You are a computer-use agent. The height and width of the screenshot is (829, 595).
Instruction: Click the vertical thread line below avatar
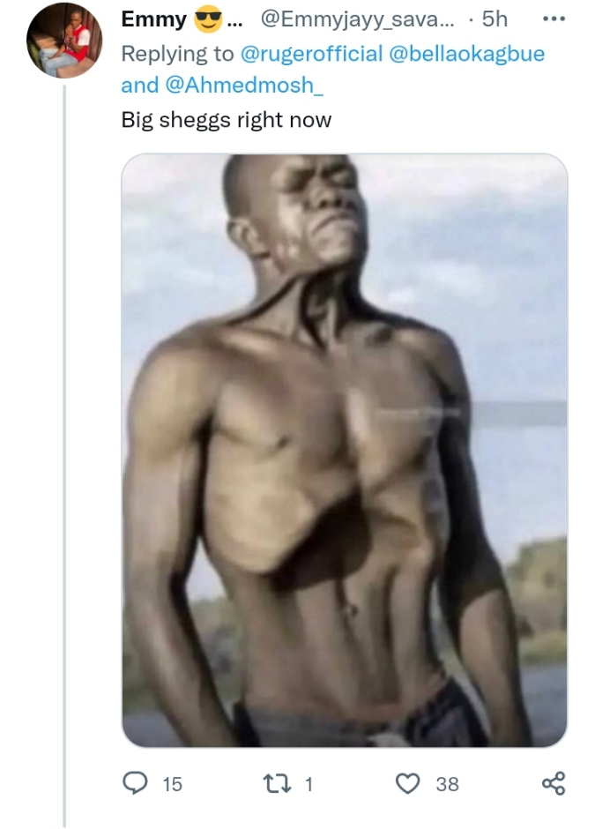[64, 441]
